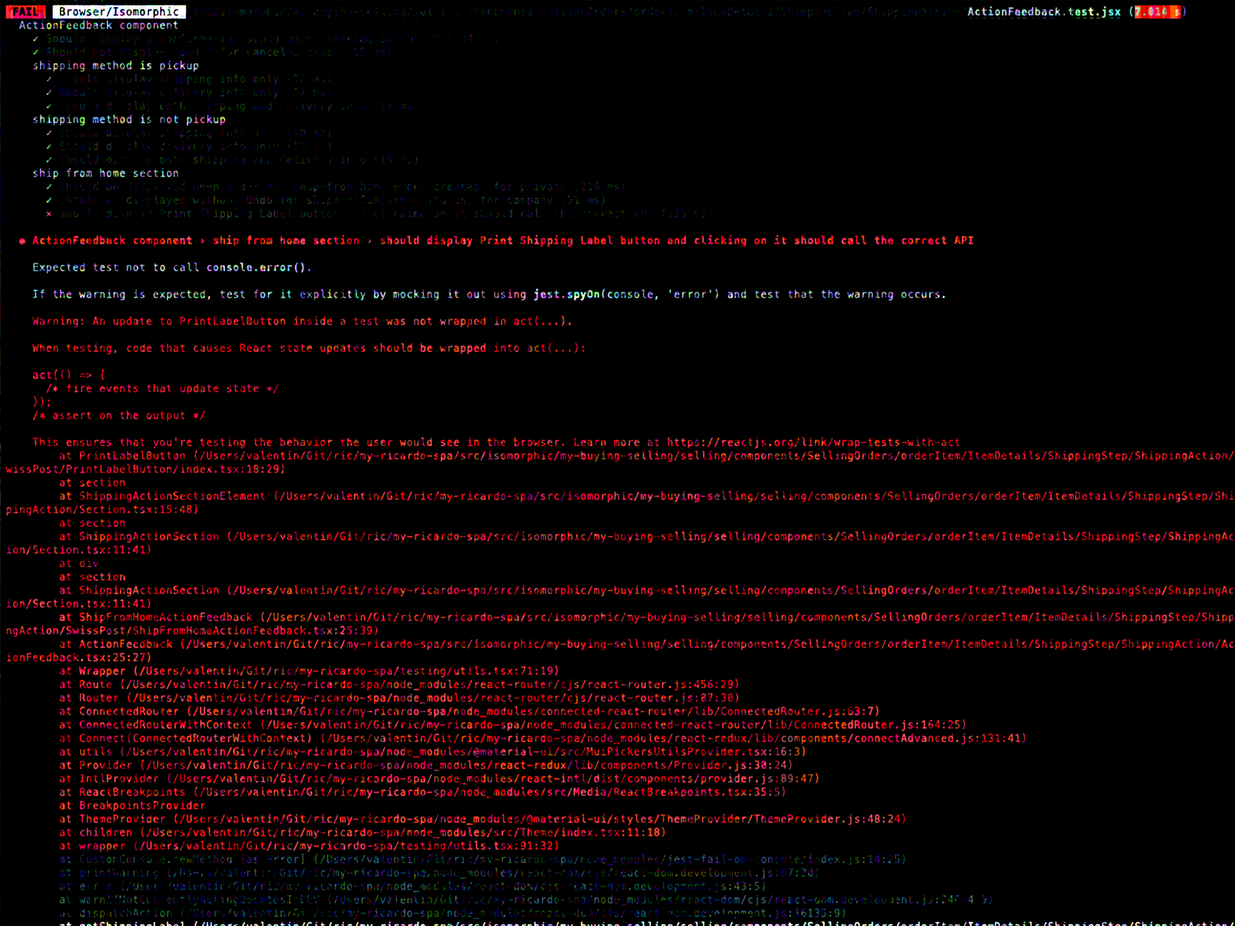Click first checkmark under 'ActionFeedback component' heading

36,39
